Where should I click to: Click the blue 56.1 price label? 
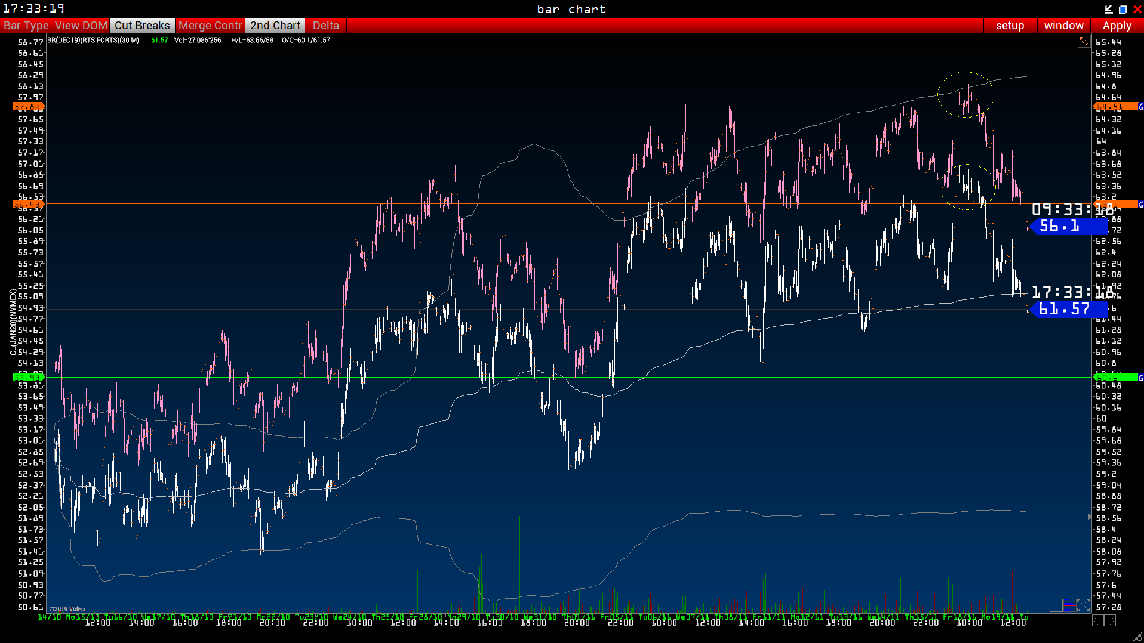click(x=1069, y=226)
